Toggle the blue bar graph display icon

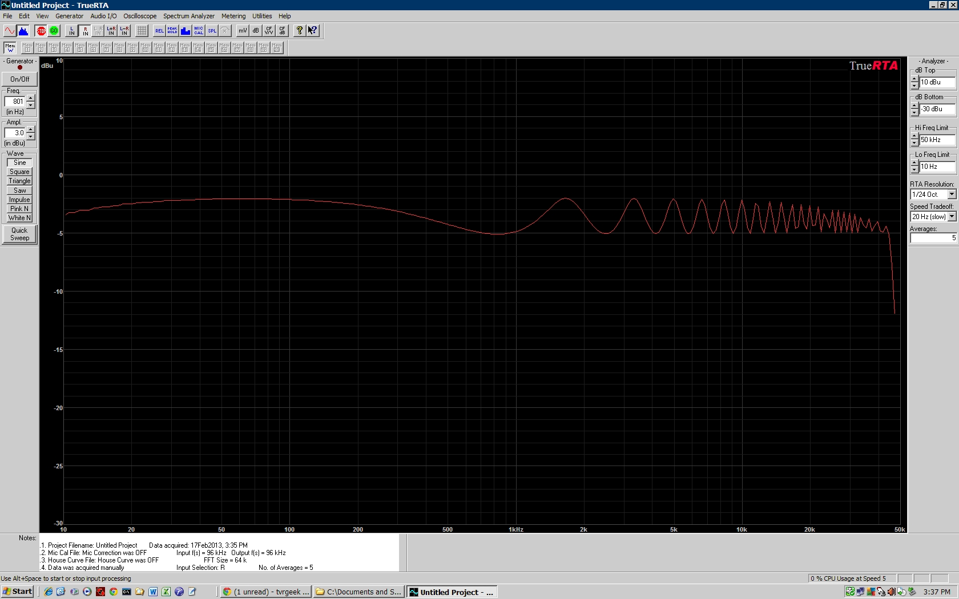point(186,31)
